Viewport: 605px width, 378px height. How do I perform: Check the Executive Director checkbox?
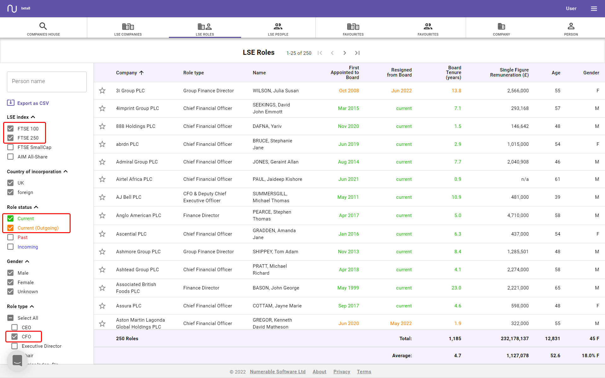tap(14, 346)
